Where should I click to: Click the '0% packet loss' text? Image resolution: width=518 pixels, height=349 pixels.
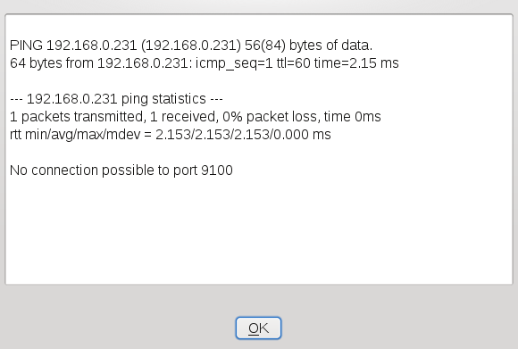click(272, 117)
